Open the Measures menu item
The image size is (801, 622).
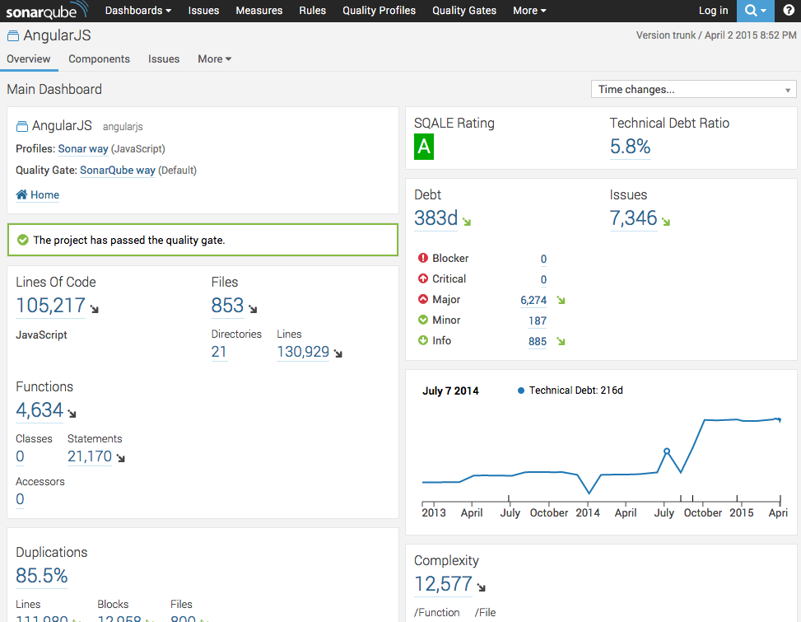point(259,11)
